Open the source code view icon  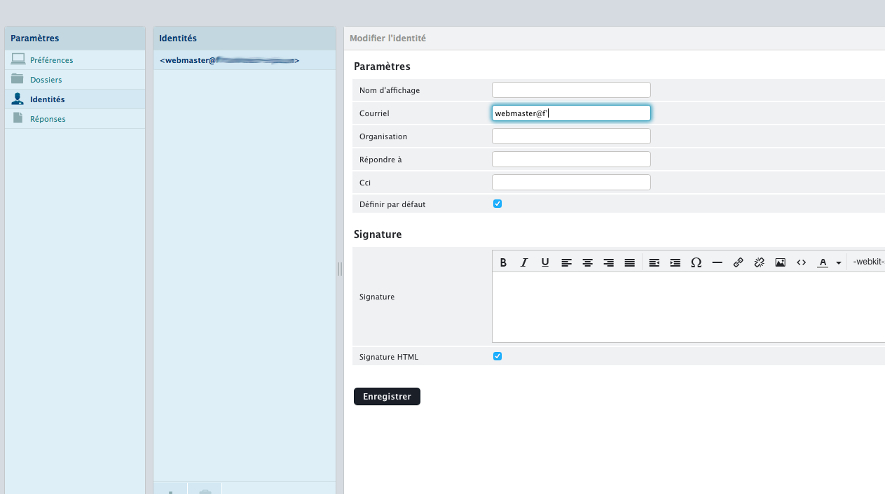point(801,262)
